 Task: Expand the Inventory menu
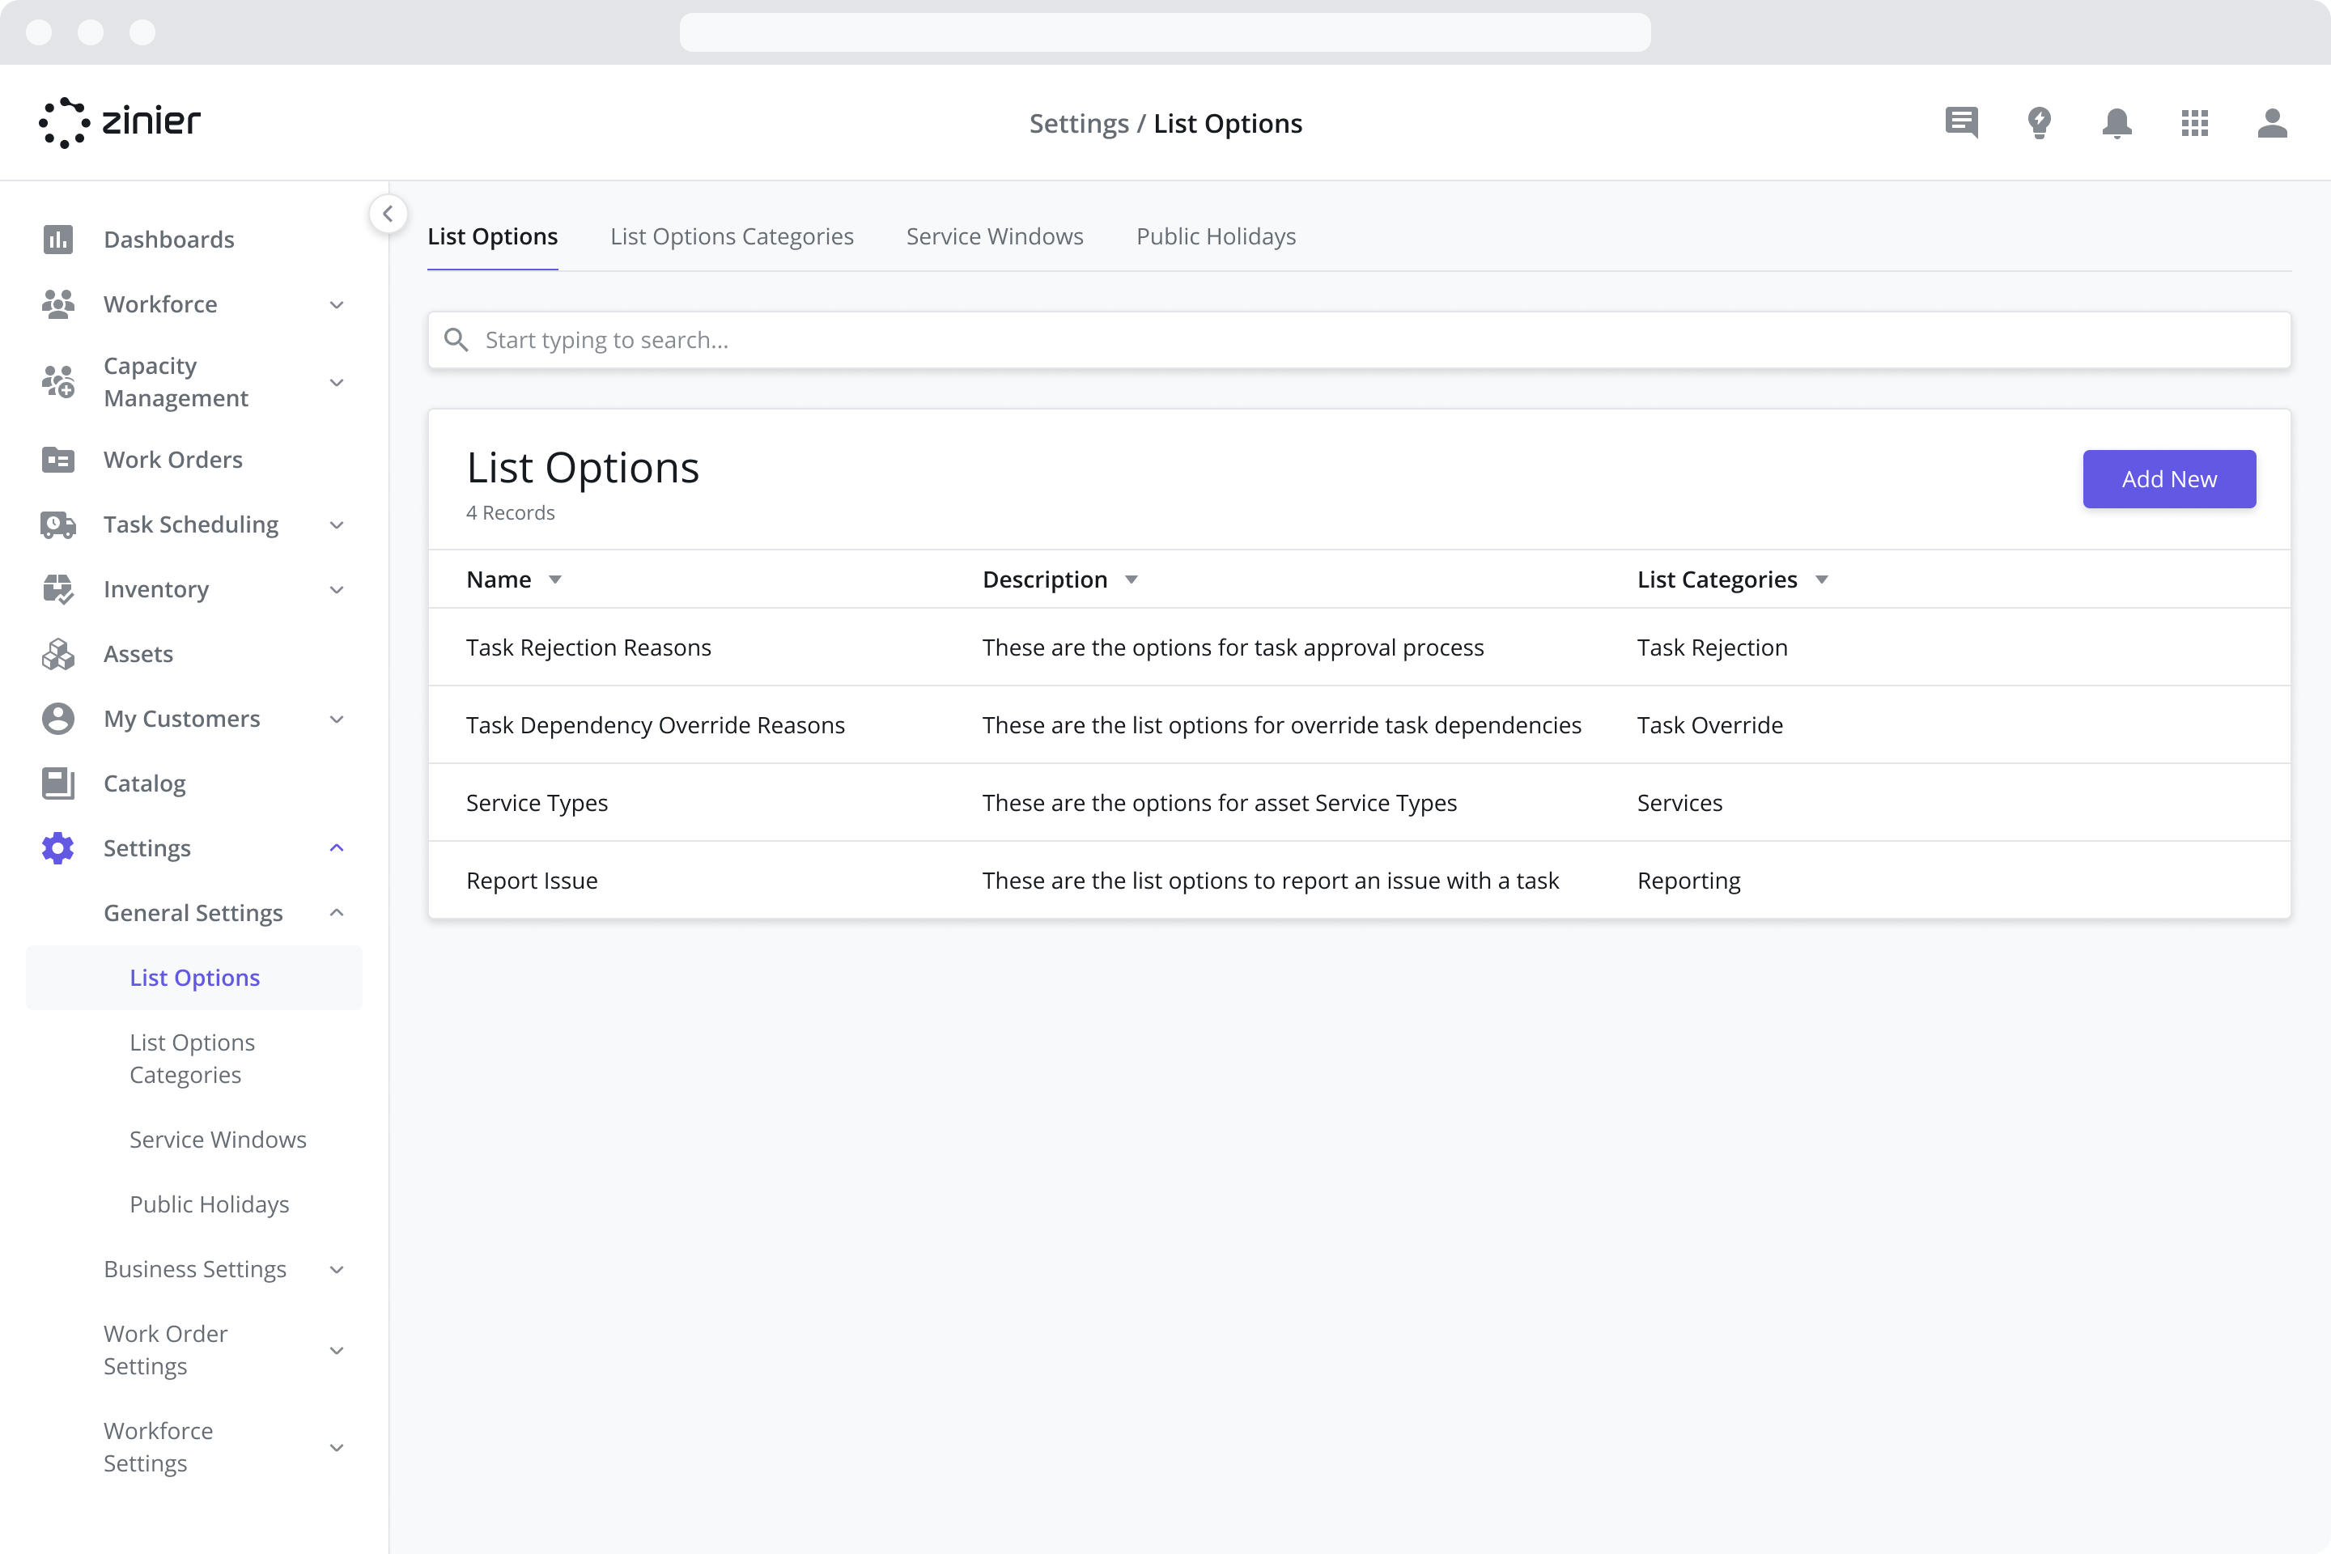(x=337, y=588)
